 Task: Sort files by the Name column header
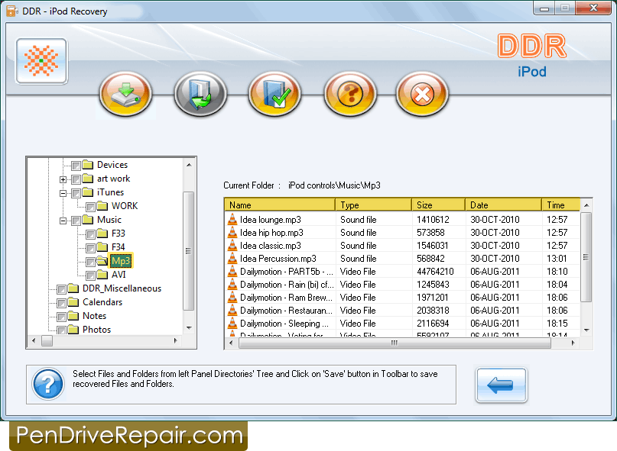click(280, 205)
